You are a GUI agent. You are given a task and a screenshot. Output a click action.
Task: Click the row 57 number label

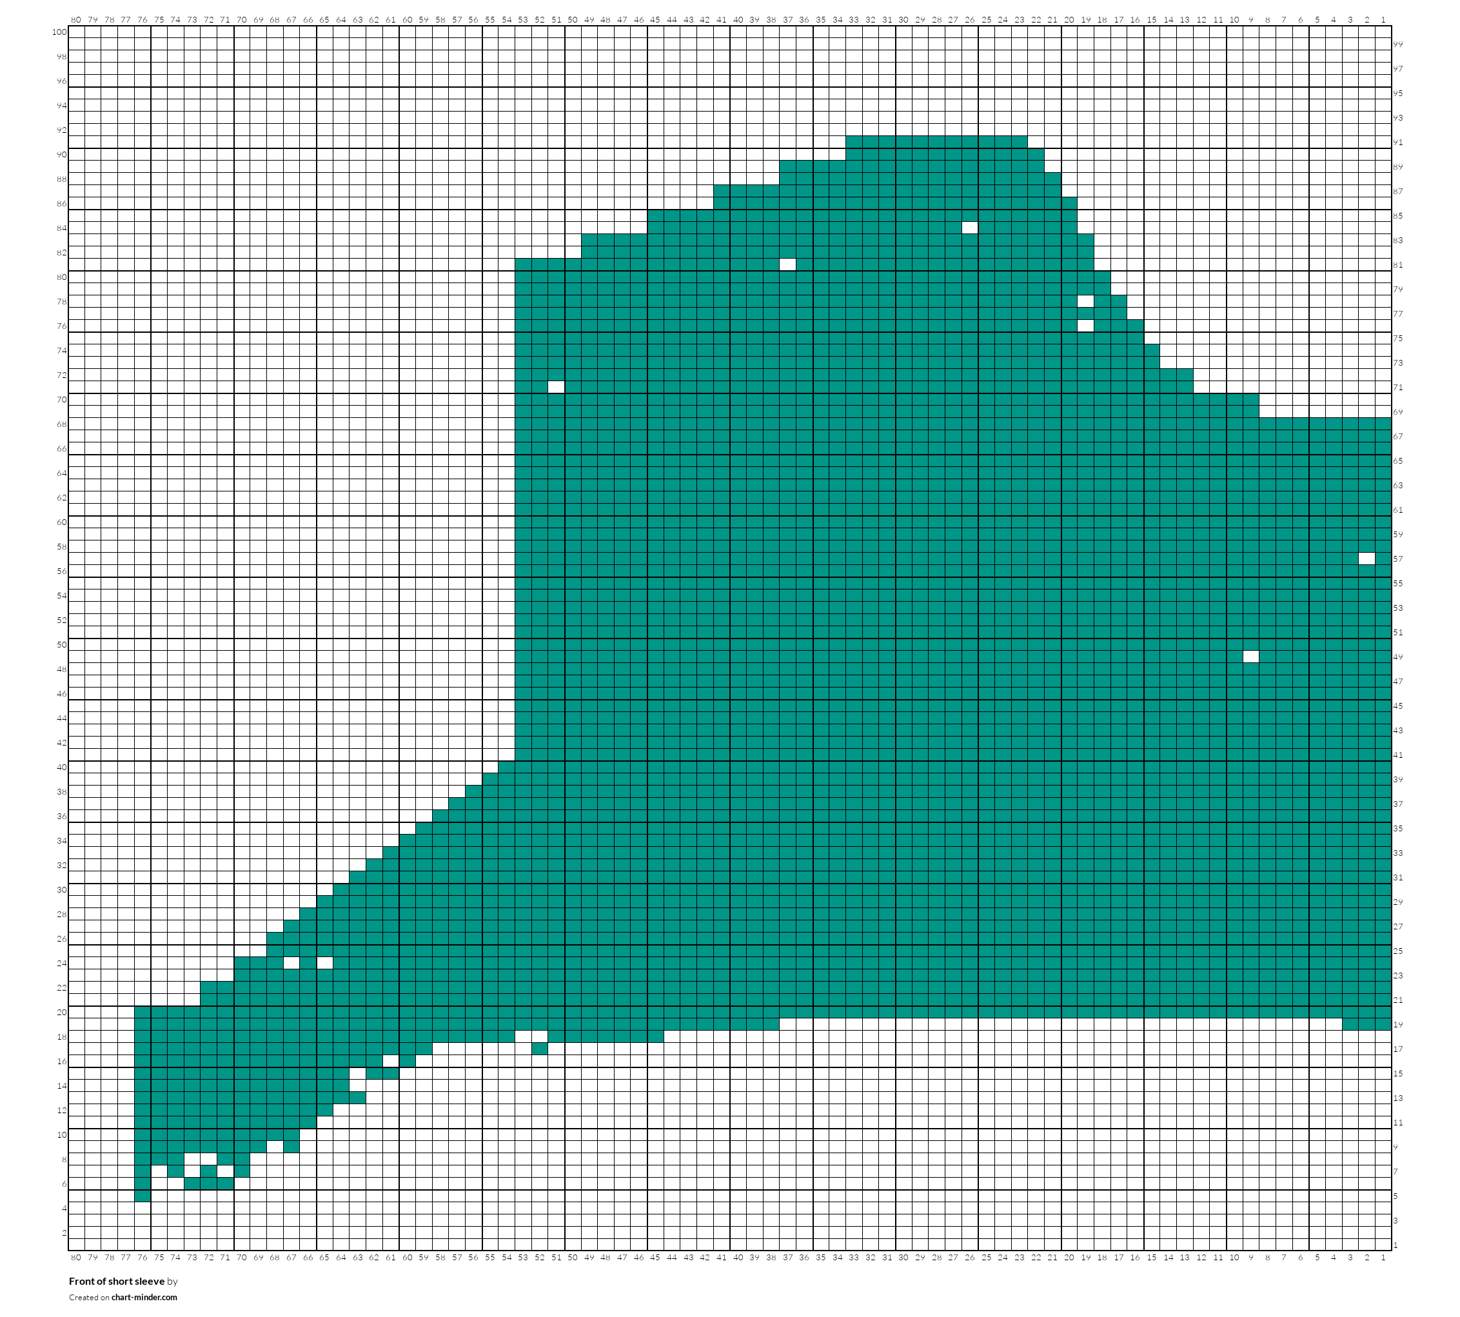[1398, 559]
